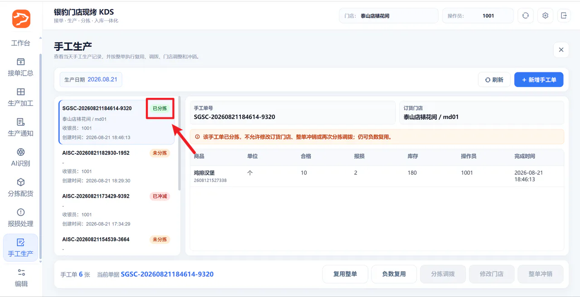Click the 手工单号 field value
This screenshot has width=580, height=297.
(235, 117)
